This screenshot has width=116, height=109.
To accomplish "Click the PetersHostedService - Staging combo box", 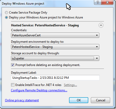I will click(x=55, y=47).
